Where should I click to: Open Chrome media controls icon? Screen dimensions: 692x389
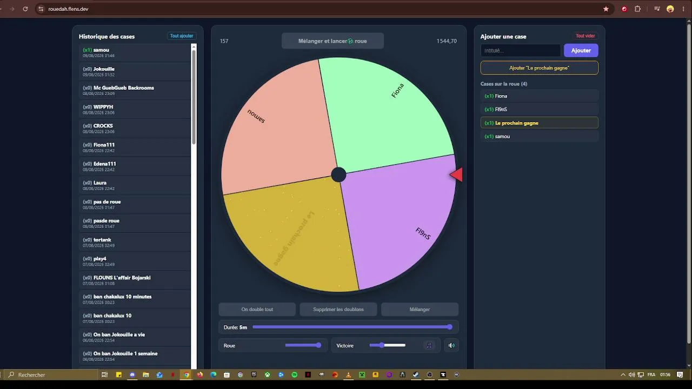(x=657, y=9)
